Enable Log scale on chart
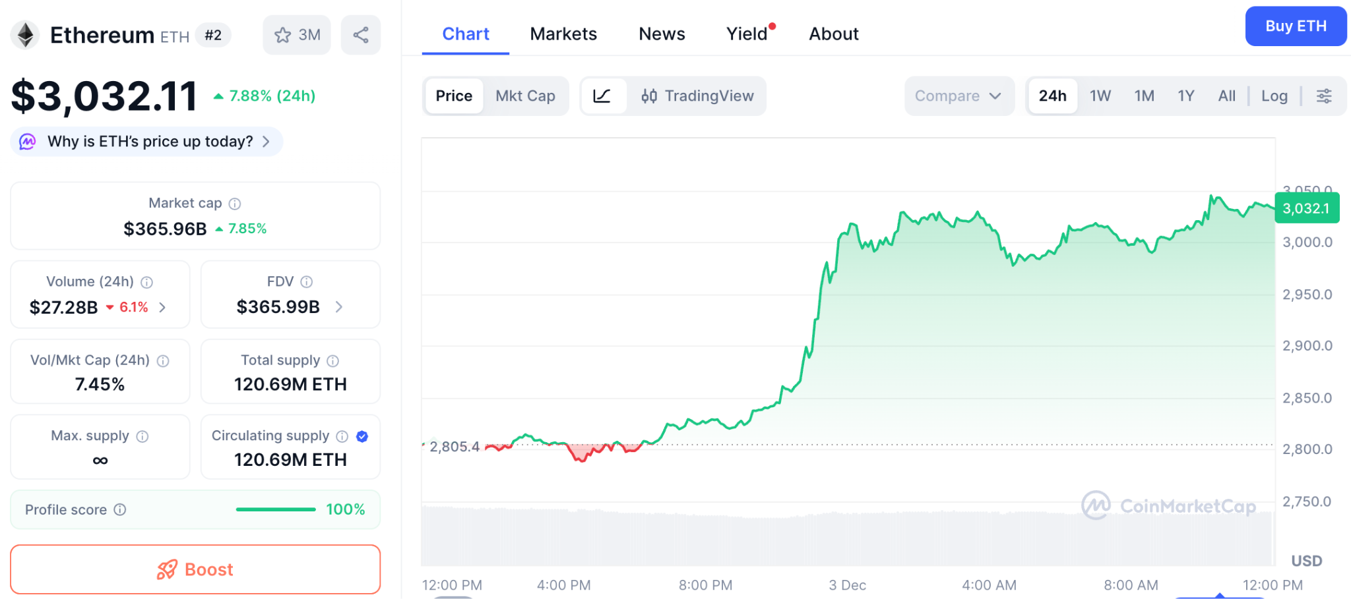Image resolution: width=1351 pixels, height=599 pixels. click(1274, 96)
